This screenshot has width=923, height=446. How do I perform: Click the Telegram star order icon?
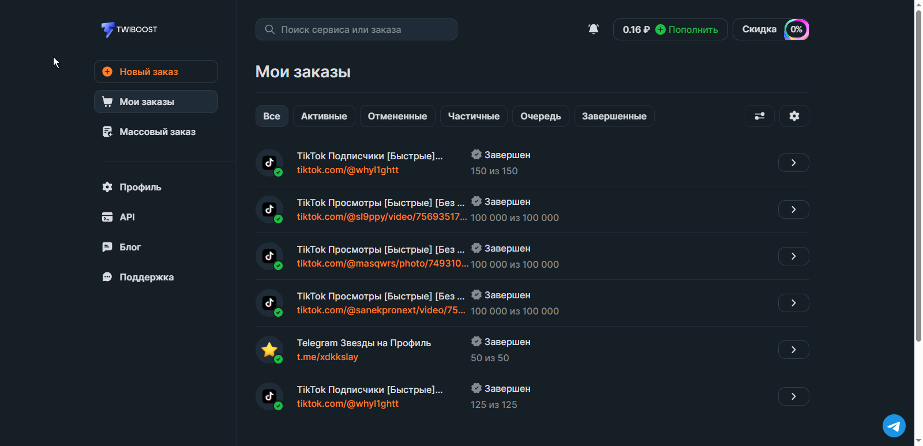pyautogui.click(x=269, y=350)
